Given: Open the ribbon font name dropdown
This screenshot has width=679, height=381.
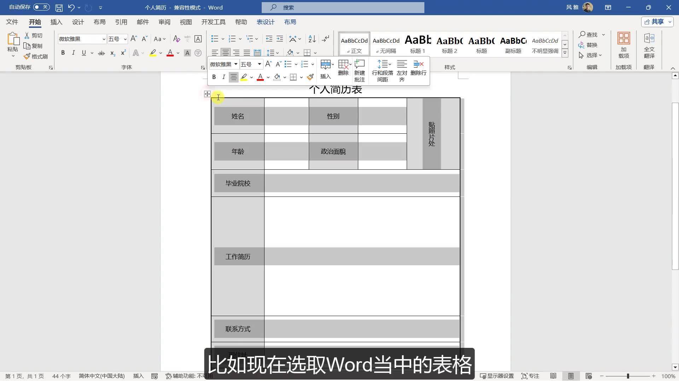Looking at the screenshot, I should [104, 39].
